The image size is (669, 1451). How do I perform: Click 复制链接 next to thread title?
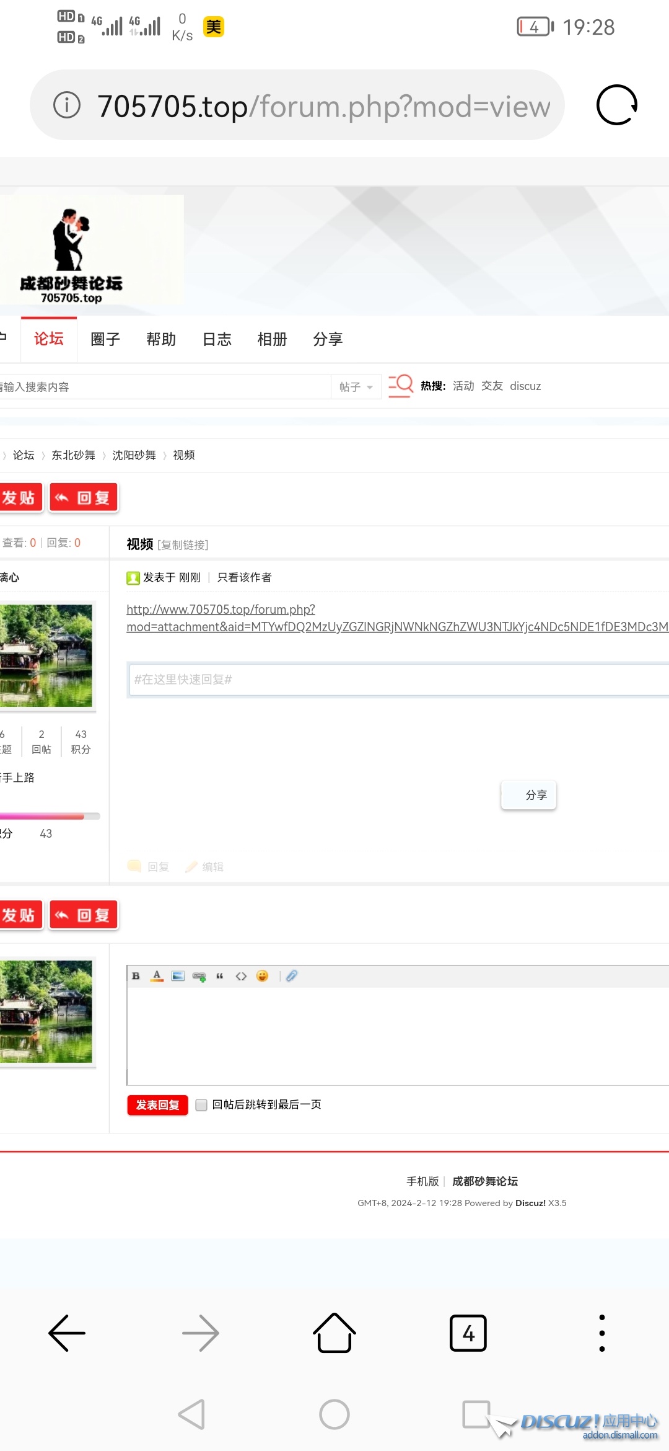click(183, 545)
